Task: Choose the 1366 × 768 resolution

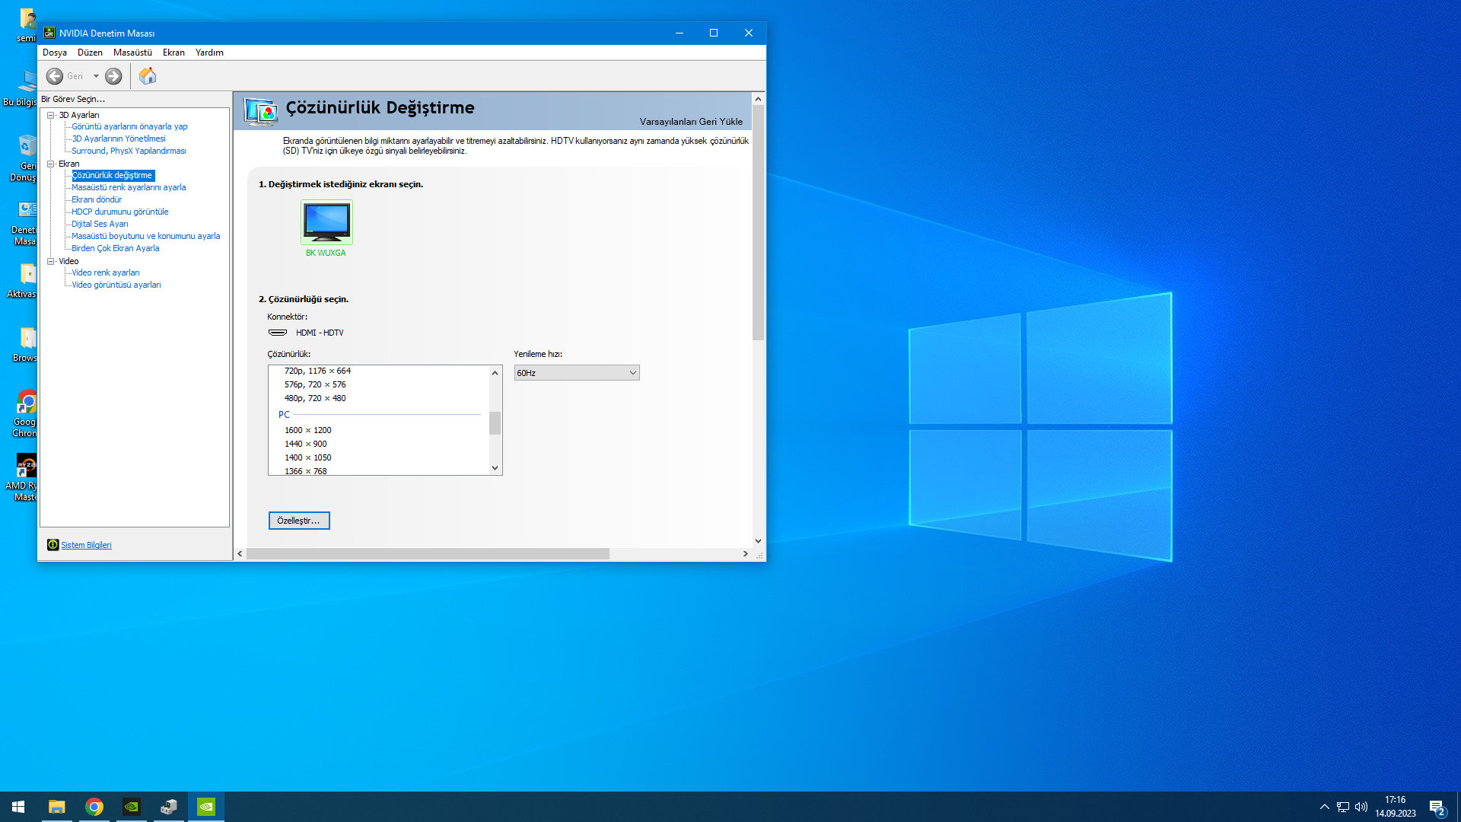Action: (306, 471)
